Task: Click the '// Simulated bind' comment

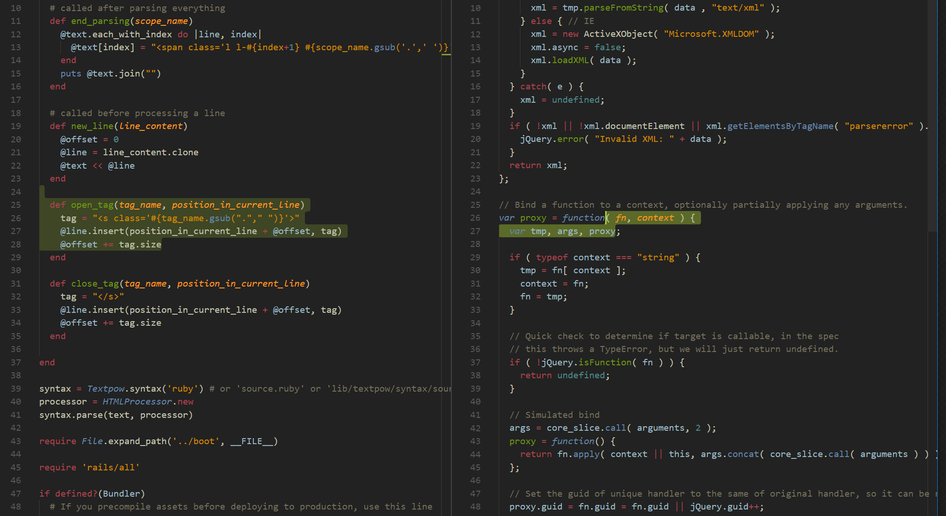Action: [x=554, y=415]
